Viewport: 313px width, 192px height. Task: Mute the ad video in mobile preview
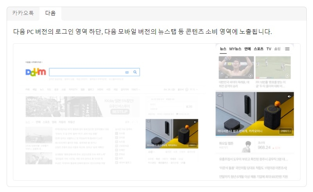[x=289, y=96]
